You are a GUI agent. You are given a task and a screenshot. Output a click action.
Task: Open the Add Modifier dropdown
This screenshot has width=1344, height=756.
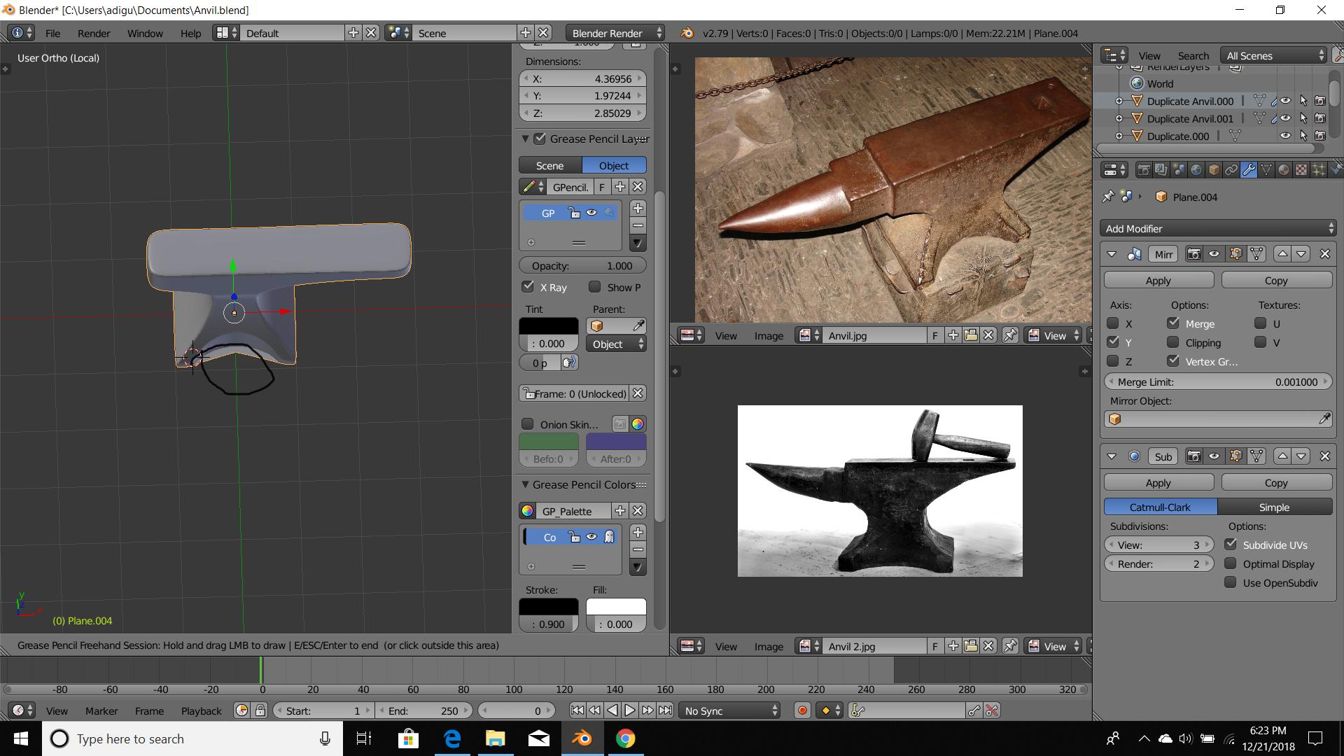tap(1218, 228)
